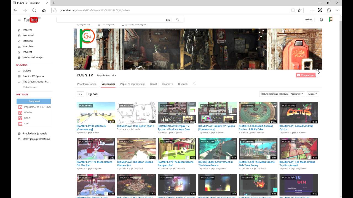The width and height of the screenshot is (353, 198).
Task: Click the browser back arrow
Action: pyautogui.click(x=15, y=10)
